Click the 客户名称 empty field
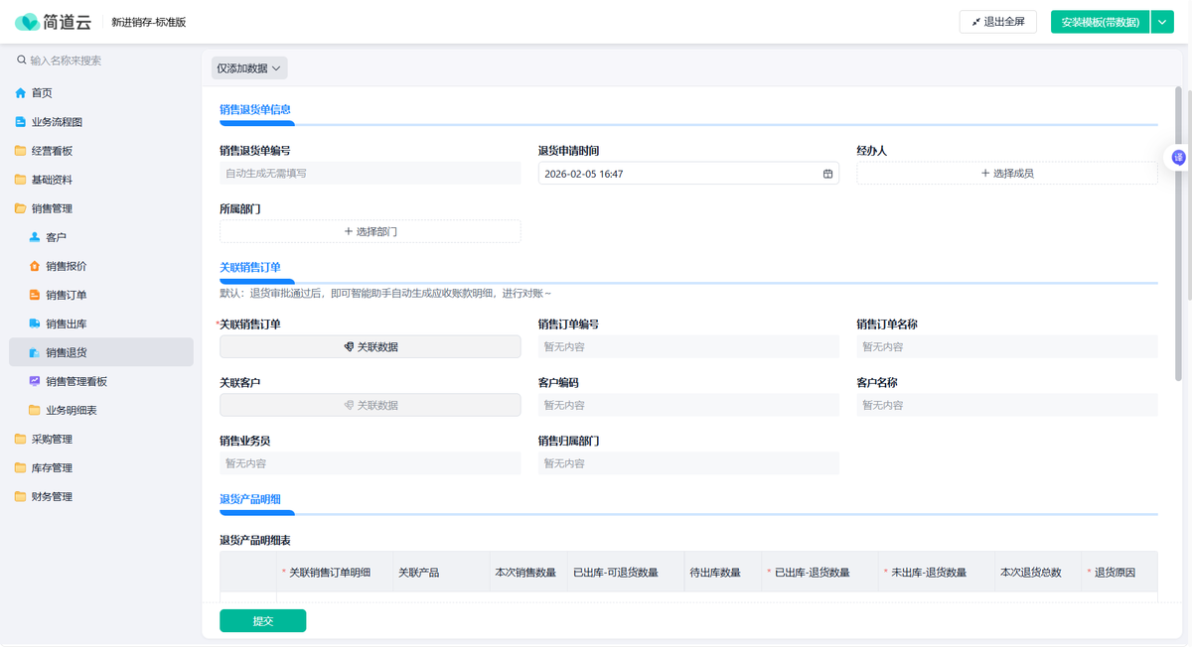1192x647 pixels. point(1007,405)
